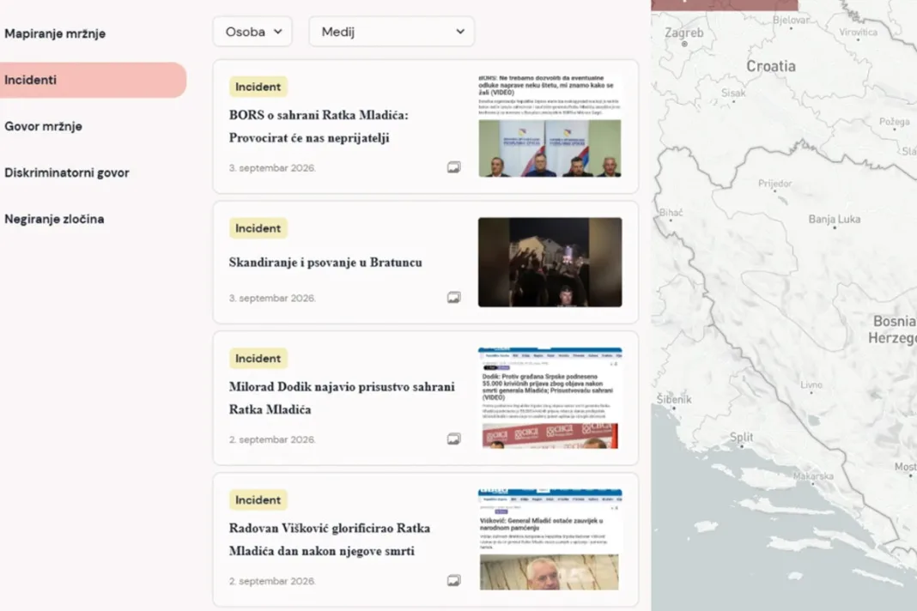
Task: Click Incident tag on BORS card
Action: tap(258, 87)
